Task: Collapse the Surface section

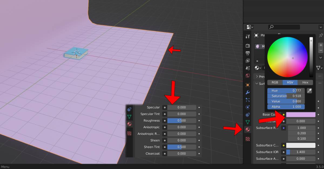Action: [x=256, y=83]
